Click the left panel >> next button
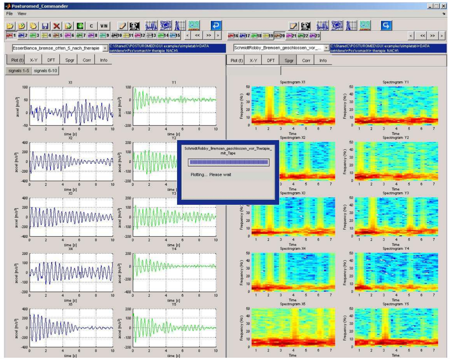450x359 pixels. (209, 36)
